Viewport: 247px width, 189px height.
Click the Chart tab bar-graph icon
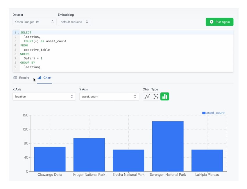pyautogui.click(x=40, y=78)
